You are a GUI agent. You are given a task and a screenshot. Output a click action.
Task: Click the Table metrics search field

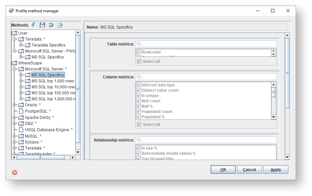tap(206, 44)
